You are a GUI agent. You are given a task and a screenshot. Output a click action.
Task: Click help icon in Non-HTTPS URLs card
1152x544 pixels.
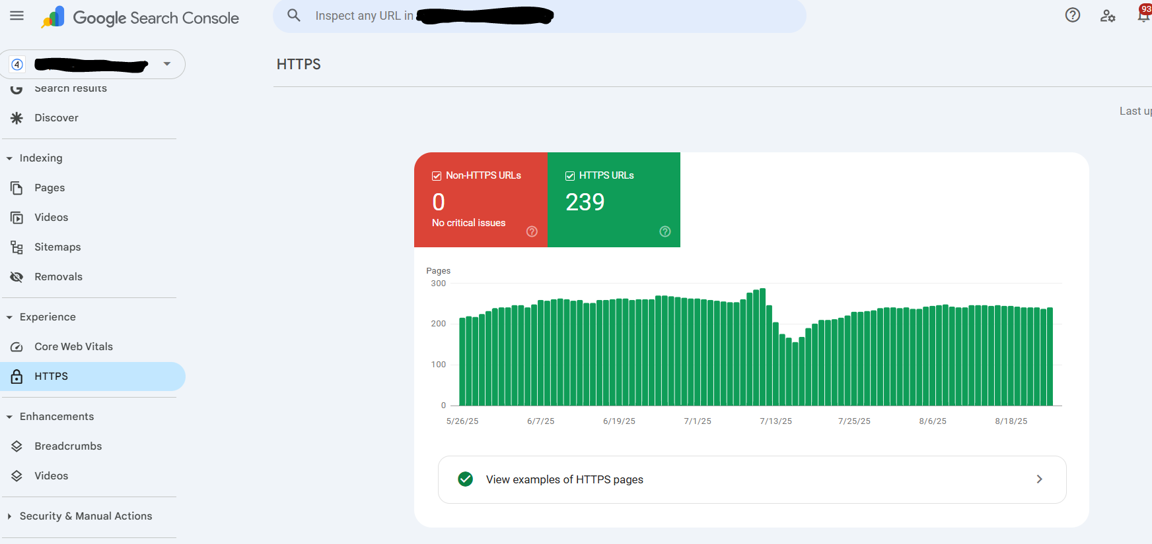tap(532, 231)
